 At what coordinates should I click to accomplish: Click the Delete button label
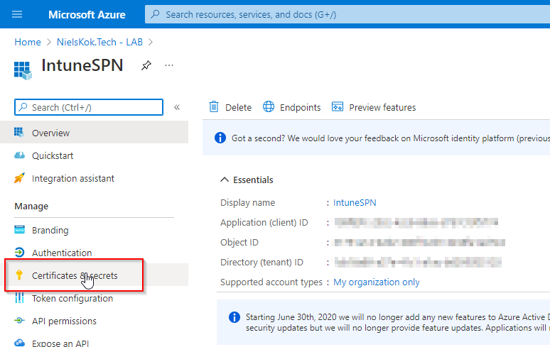tap(238, 107)
